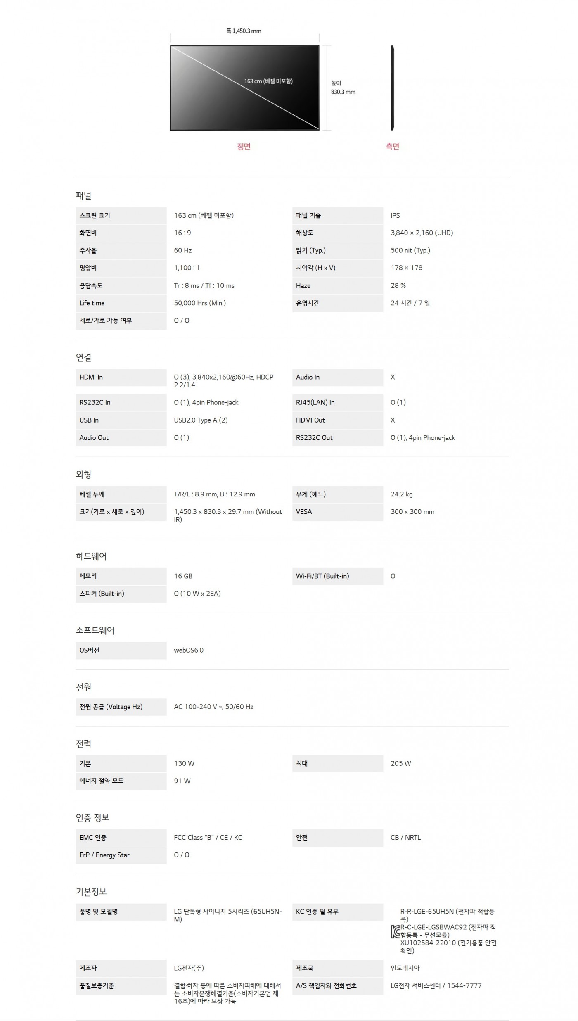
Task: Select the 연결 section heading
Action: [84, 357]
